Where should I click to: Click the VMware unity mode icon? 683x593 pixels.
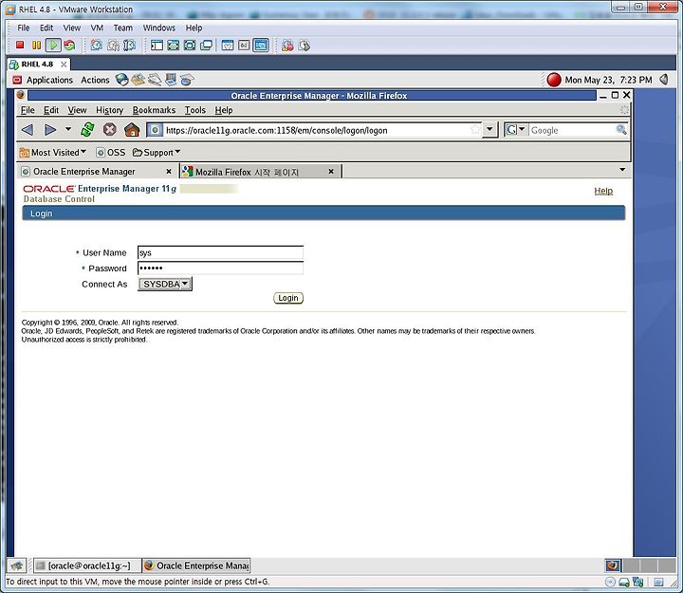tap(206, 45)
